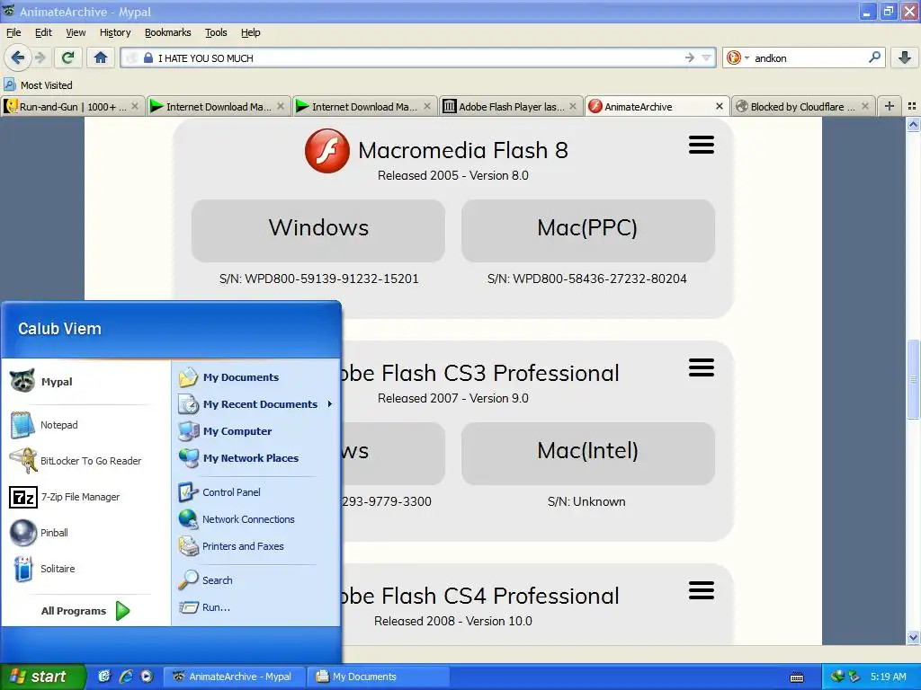The width and height of the screenshot is (921, 690).
Task: Open the Bookmarks menu
Action: [168, 32]
